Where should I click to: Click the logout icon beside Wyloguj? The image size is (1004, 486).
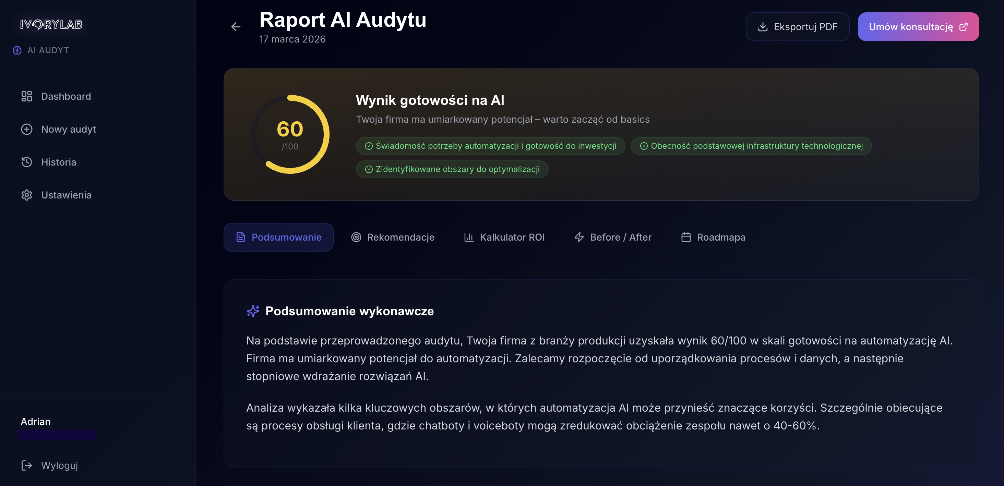click(26, 465)
